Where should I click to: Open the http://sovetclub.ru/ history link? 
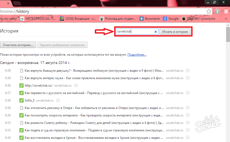(x=39, y=86)
